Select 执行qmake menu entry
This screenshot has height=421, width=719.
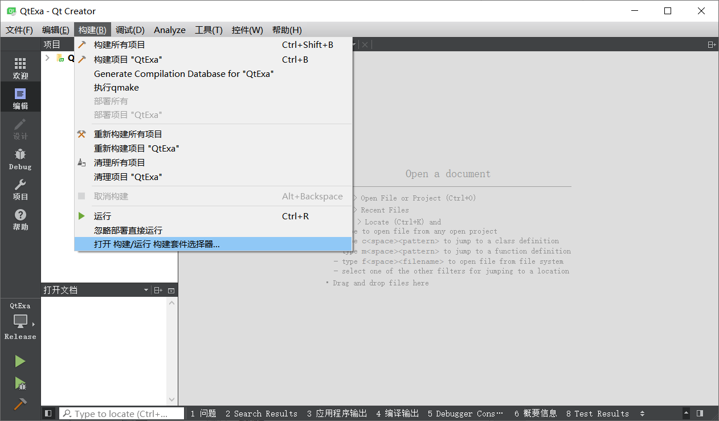tap(213, 88)
